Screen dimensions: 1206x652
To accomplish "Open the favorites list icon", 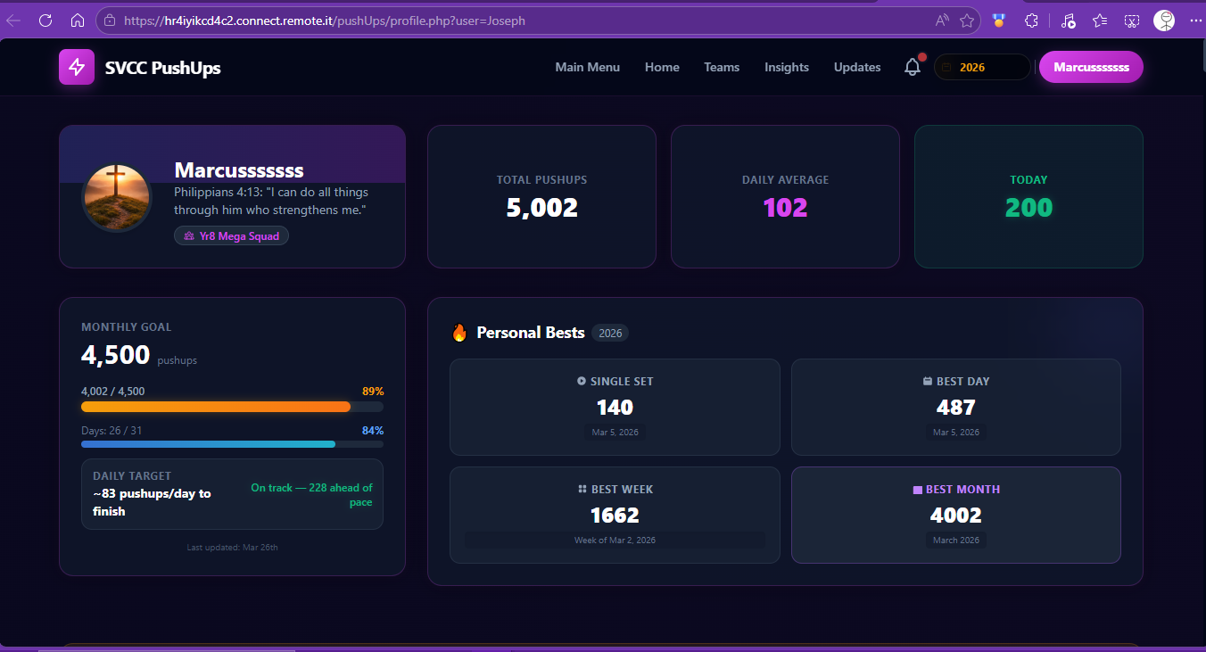I will pyautogui.click(x=1100, y=21).
